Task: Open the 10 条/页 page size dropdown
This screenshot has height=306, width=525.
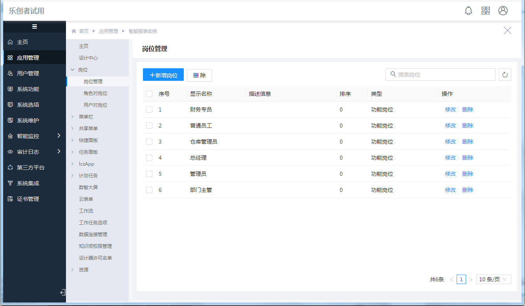Action: 494,279
